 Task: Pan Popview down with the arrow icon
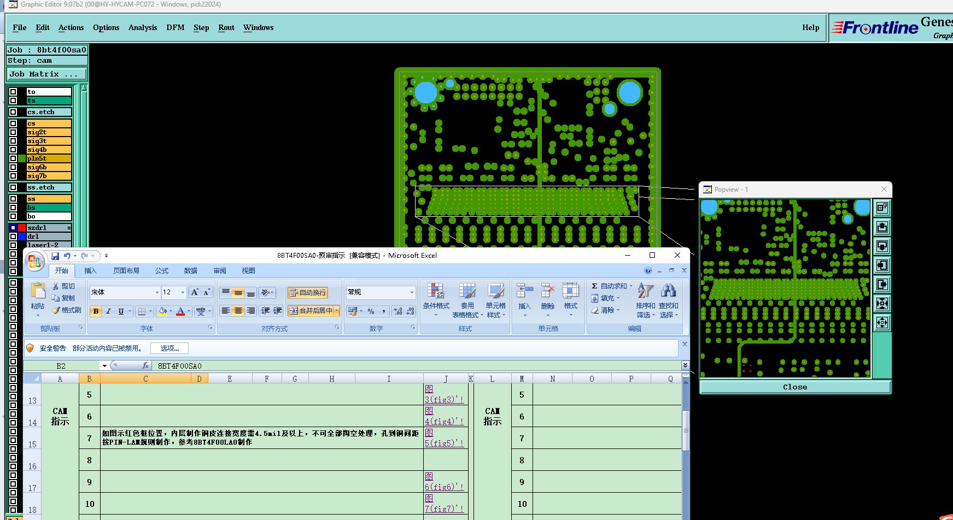882,246
